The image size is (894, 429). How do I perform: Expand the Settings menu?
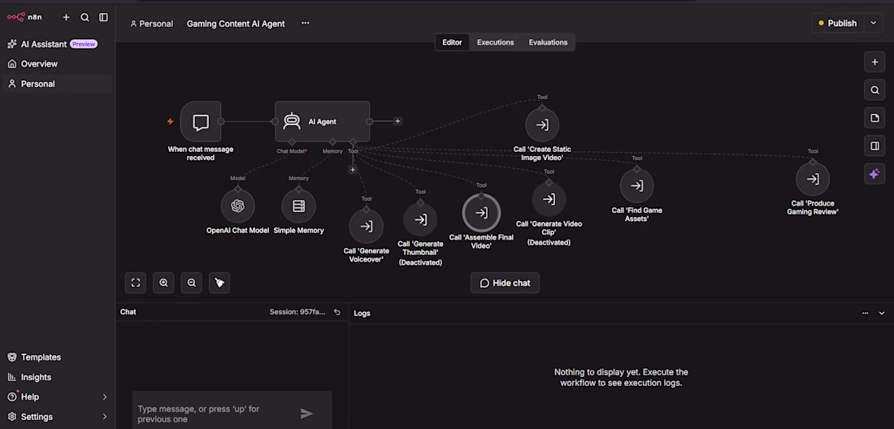[x=57, y=417]
